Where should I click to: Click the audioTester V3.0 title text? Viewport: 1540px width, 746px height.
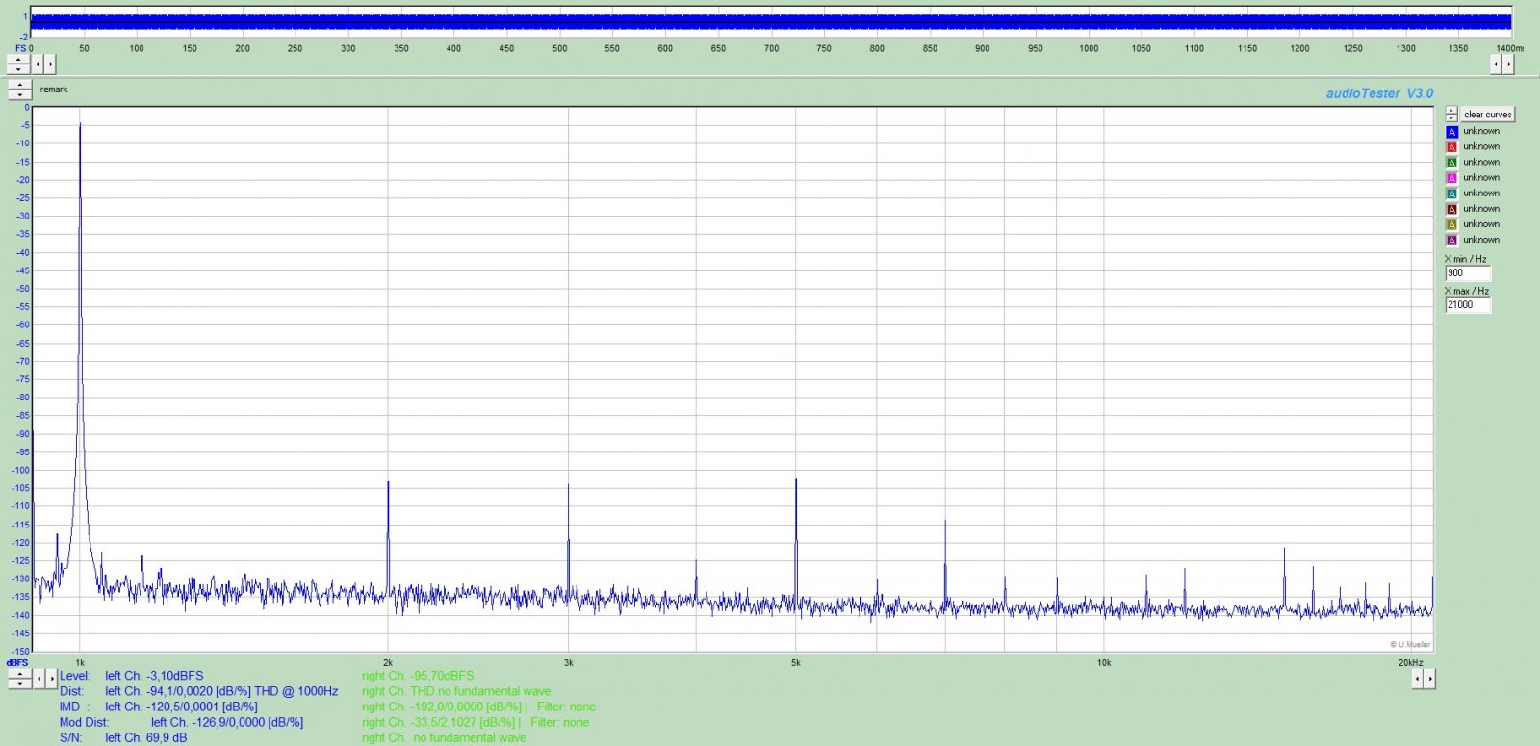click(1379, 93)
